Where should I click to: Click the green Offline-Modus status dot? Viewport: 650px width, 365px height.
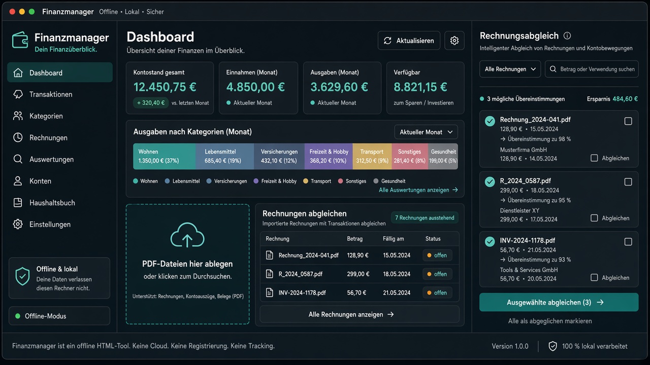click(x=18, y=316)
